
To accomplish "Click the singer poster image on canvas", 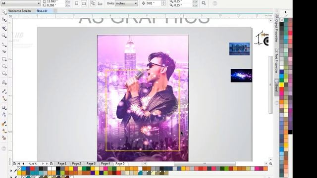I will click(x=143, y=98).
